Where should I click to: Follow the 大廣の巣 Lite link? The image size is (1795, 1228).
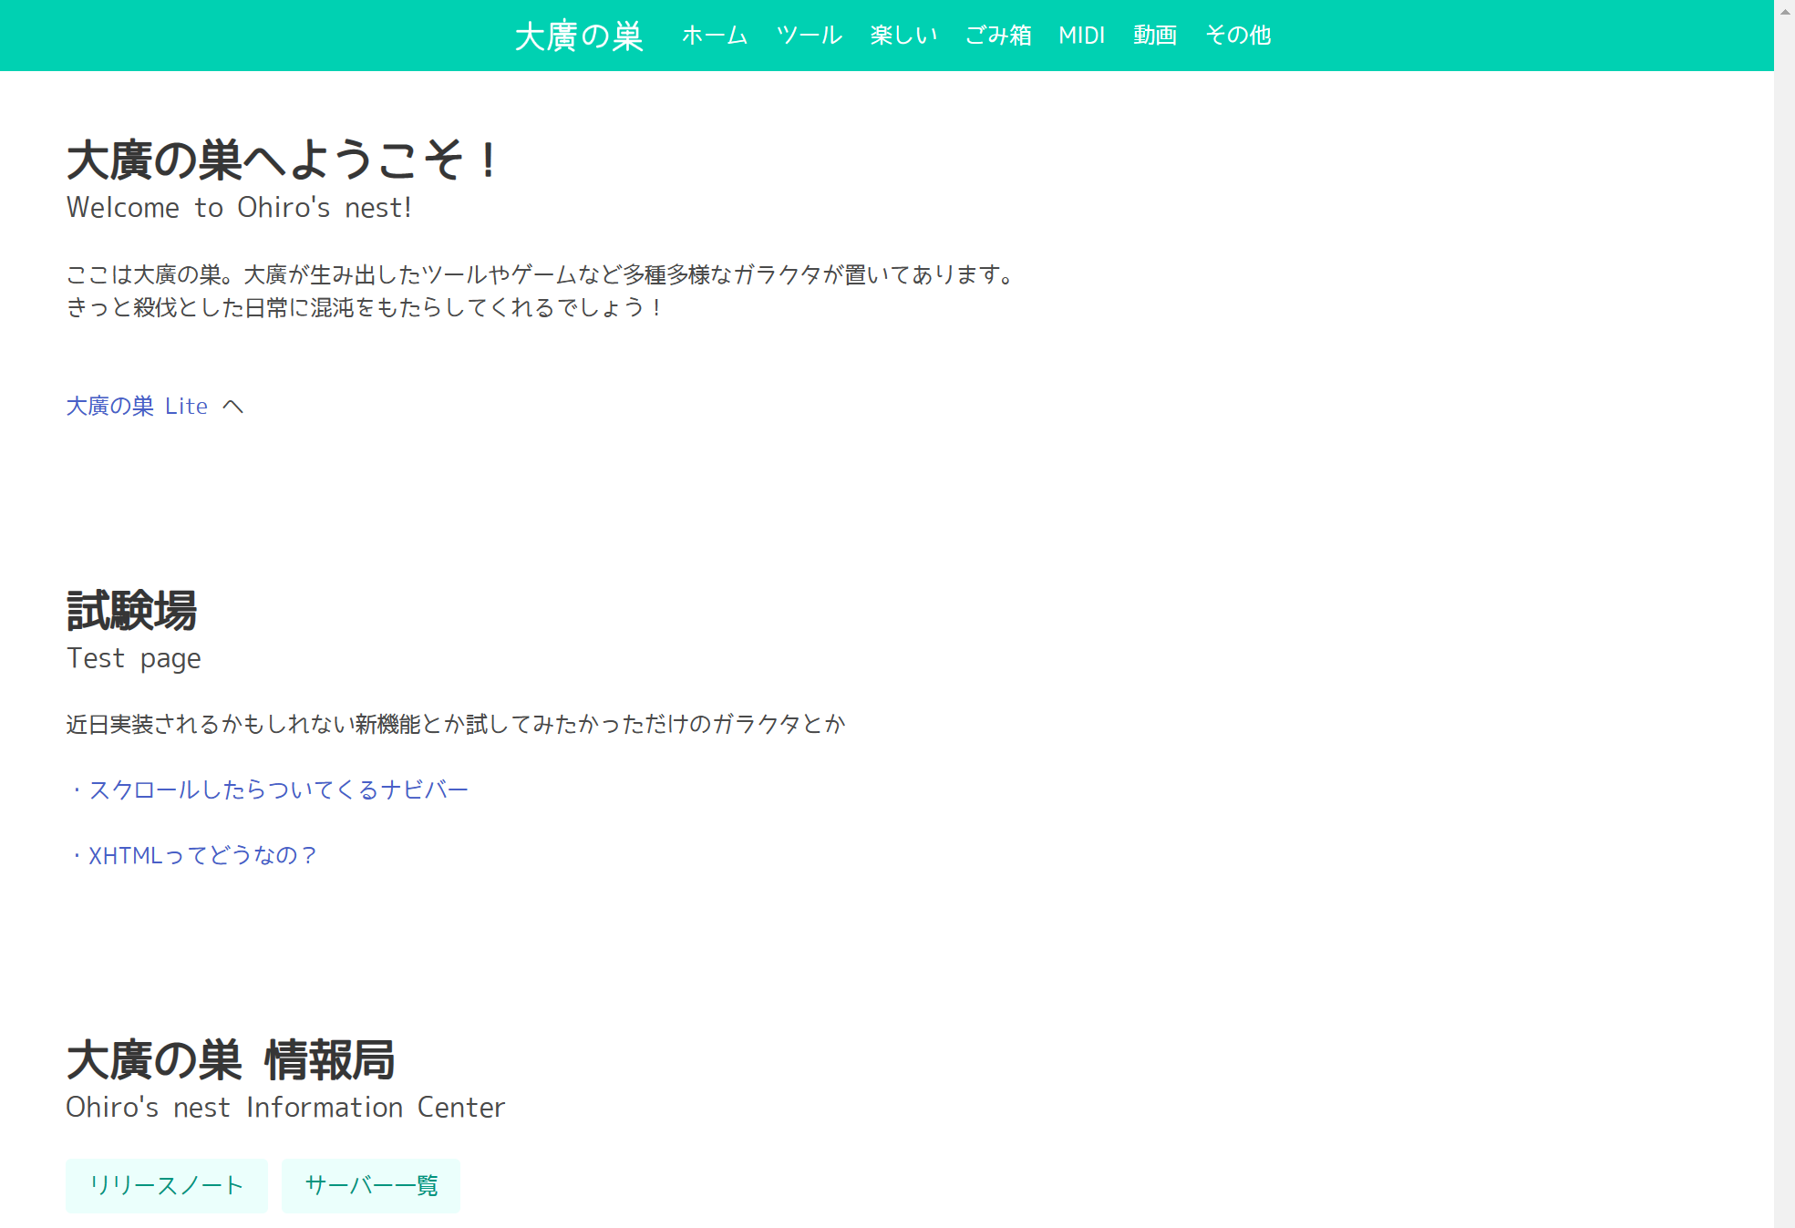pos(137,406)
